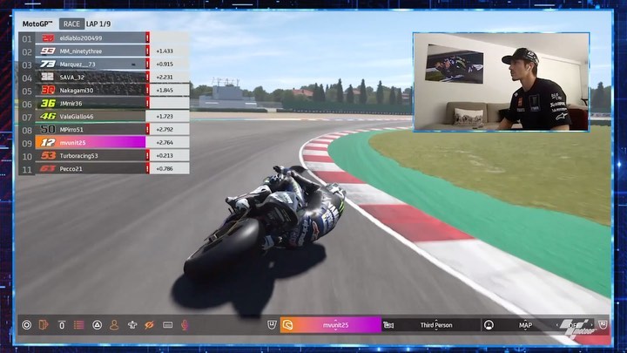Click the yellow number 36 badge
Viewport: 627px width, 353px height.
pos(48,103)
